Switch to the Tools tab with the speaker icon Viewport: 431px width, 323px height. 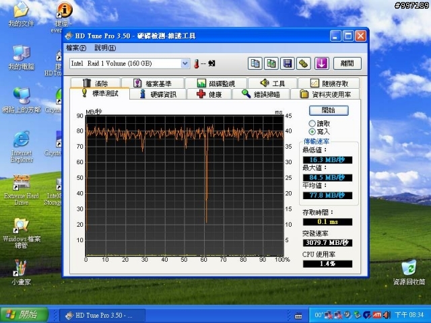pos(272,83)
